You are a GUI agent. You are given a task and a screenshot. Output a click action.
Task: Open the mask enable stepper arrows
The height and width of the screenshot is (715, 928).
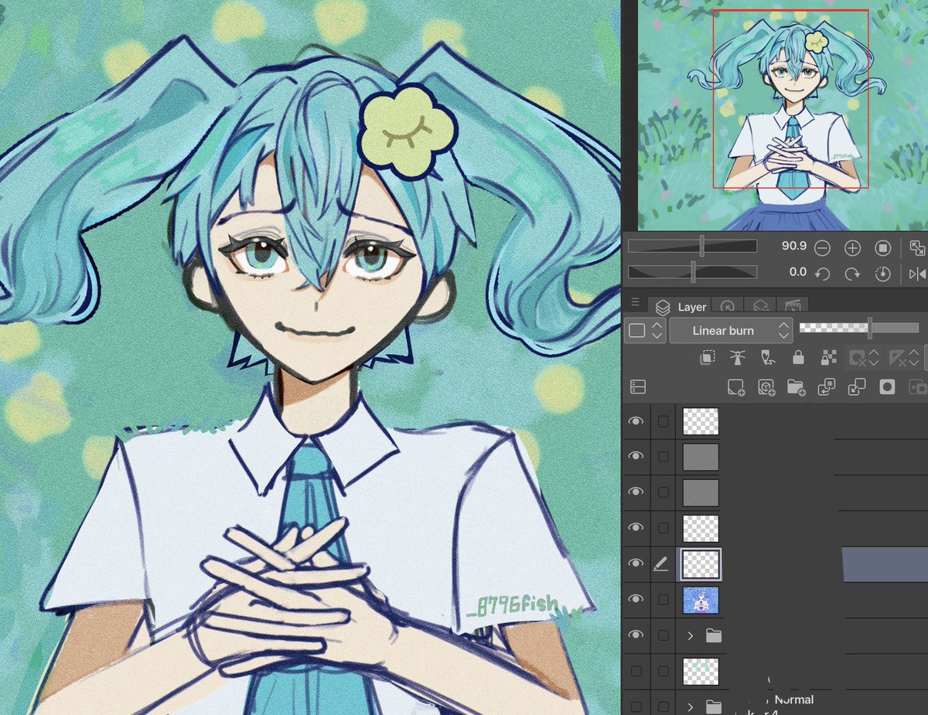pyautogui.click(x=874, y=357)
